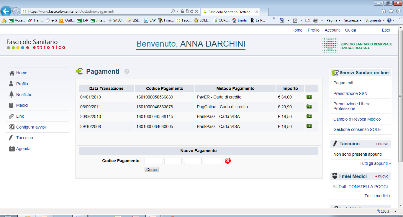The width and height of the screenshot is (403, 217).
Task: Open Prenotazione SSN service link
Action: [350, 93]
